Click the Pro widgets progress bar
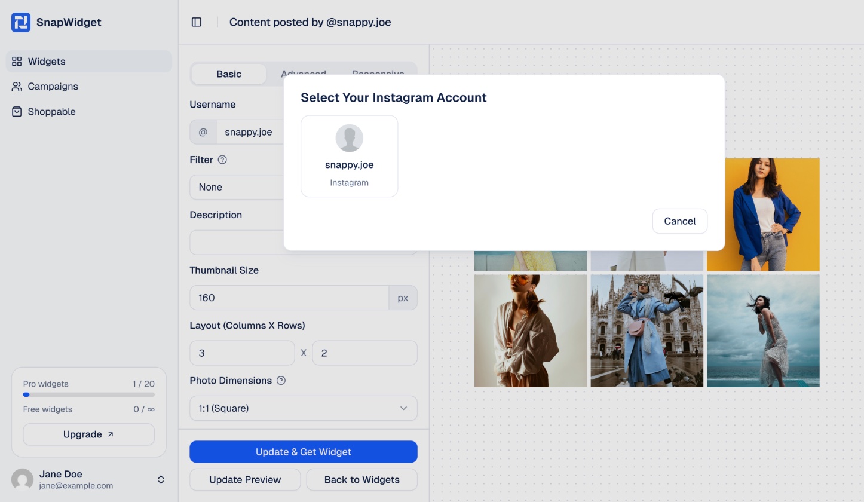Screen dimensions: 864x502 [89, 394]
